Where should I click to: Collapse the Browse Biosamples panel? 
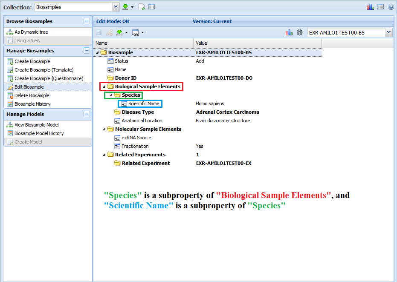87,21
